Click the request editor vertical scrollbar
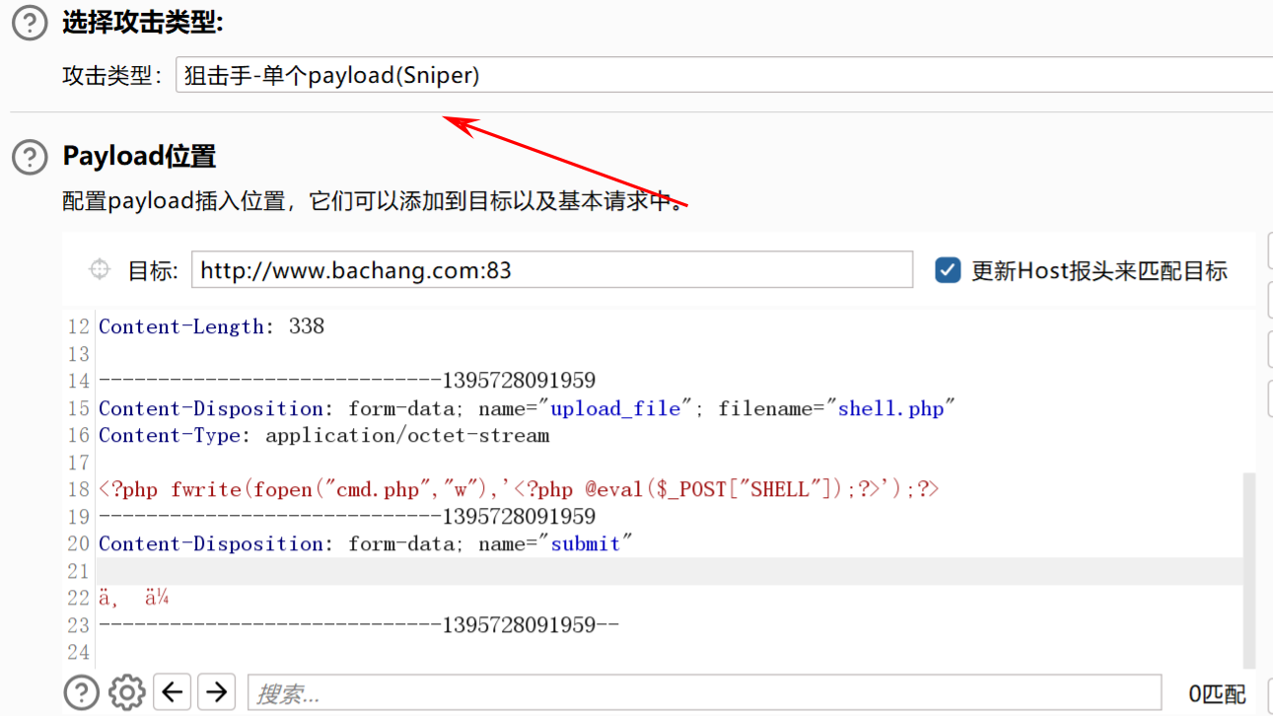 click(x=1249, y=570)
